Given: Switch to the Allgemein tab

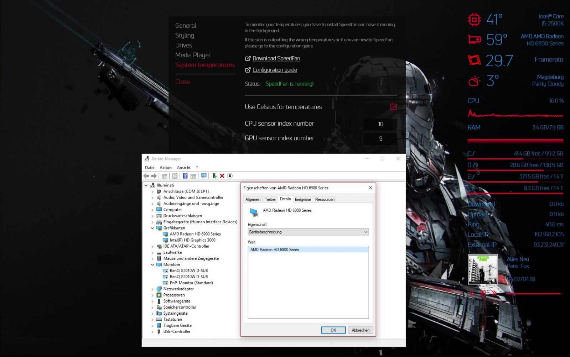Looking at the screenshot, I should [x=253, y=199].
